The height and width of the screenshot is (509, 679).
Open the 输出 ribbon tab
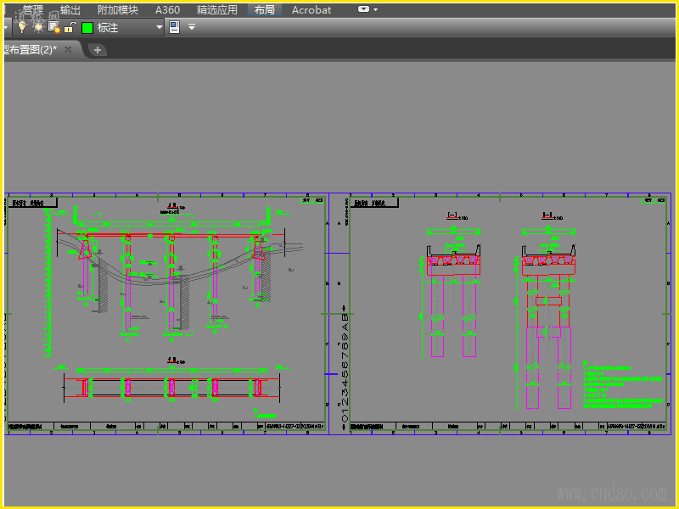pos(70,9)
